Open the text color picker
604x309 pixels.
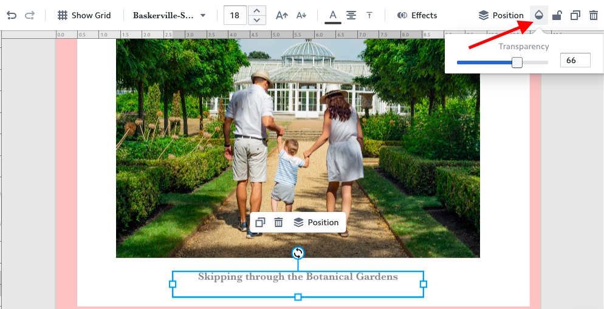(332, 15)
